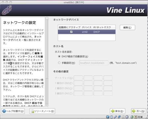Image resolution: width=148 pixels, height=119 pixels.
Task: Click third octet of 3番目のDNS field
Action: (98, 93)
